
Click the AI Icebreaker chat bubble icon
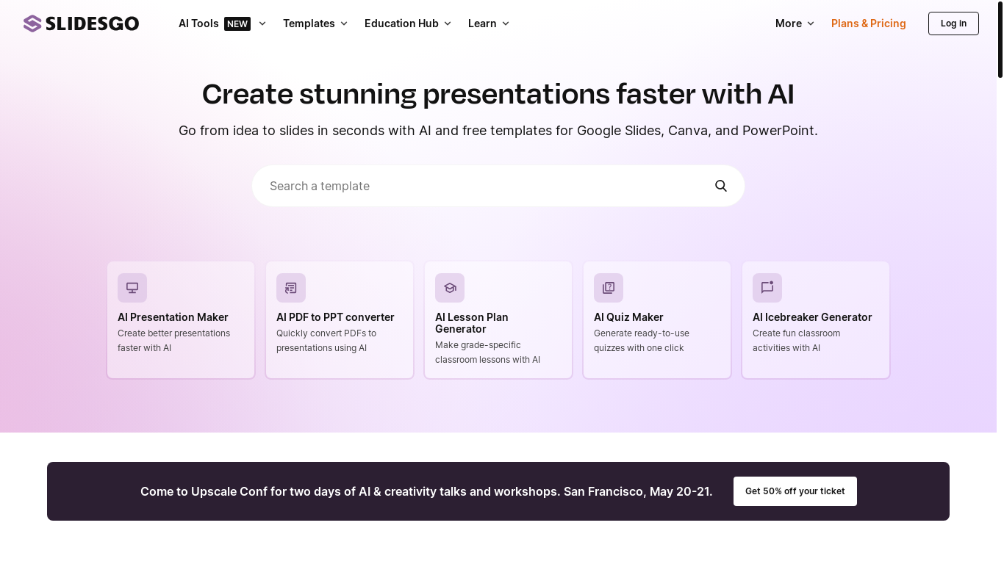(767, 288)
